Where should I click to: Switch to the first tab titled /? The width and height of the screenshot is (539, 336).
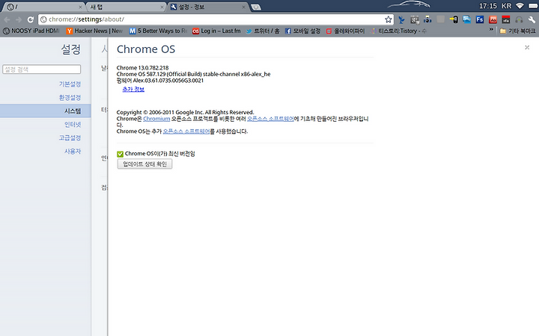43,7
